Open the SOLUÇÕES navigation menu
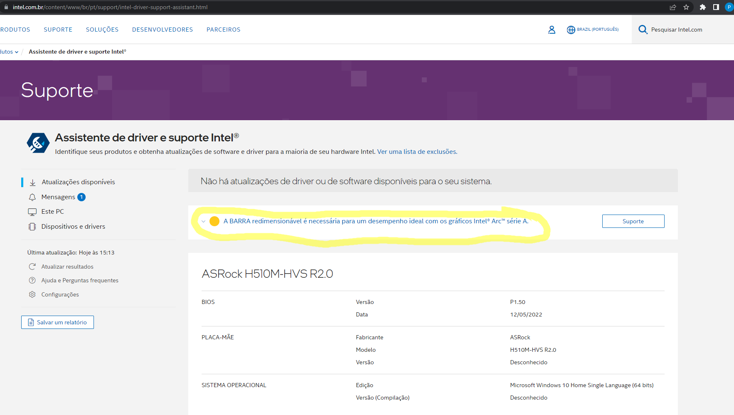 click(x=102, y=30)
